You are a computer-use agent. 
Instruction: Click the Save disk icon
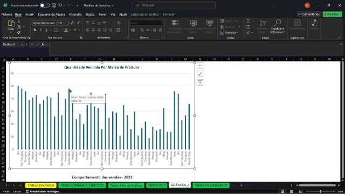(x=54, y=5)
